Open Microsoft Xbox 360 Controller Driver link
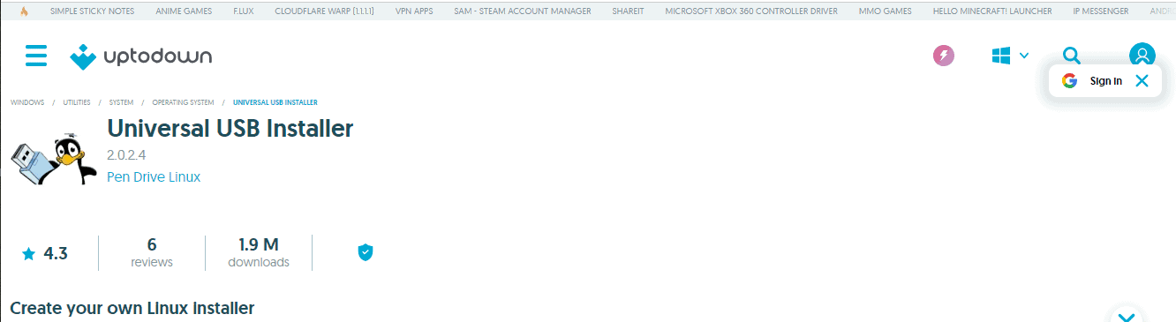This screenshot has height=322, width=1176. 751,11
